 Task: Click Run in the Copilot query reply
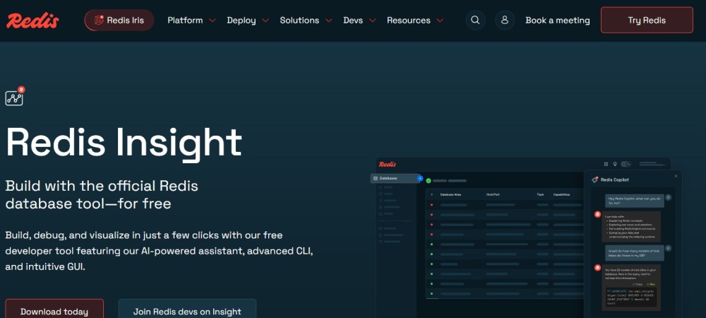(650, 284)
